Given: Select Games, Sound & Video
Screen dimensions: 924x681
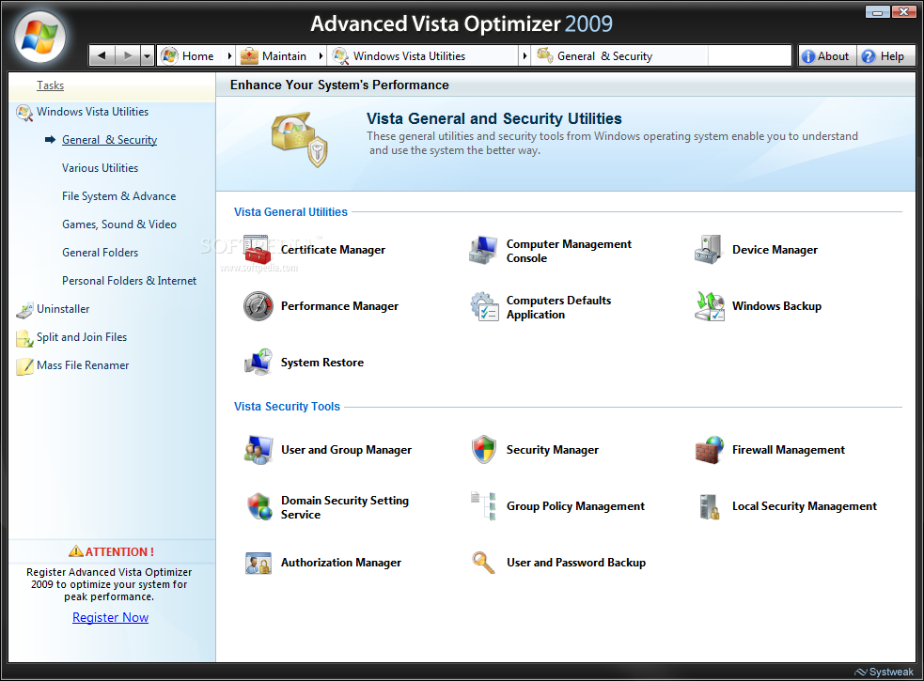Looking at the screenshot, I should pyautogui.click(x=119, y=224).
